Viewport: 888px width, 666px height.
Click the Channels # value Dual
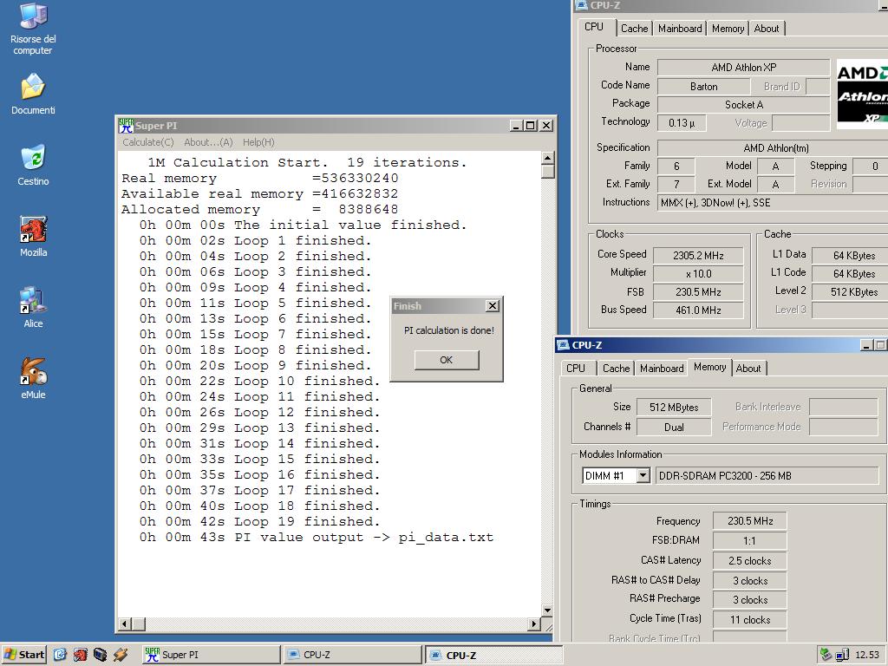[674, 427]
